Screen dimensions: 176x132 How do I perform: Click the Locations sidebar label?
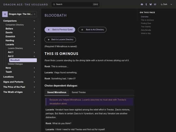(8, 77)
